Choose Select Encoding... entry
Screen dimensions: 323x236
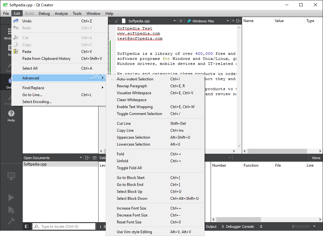tap(59, 101)
